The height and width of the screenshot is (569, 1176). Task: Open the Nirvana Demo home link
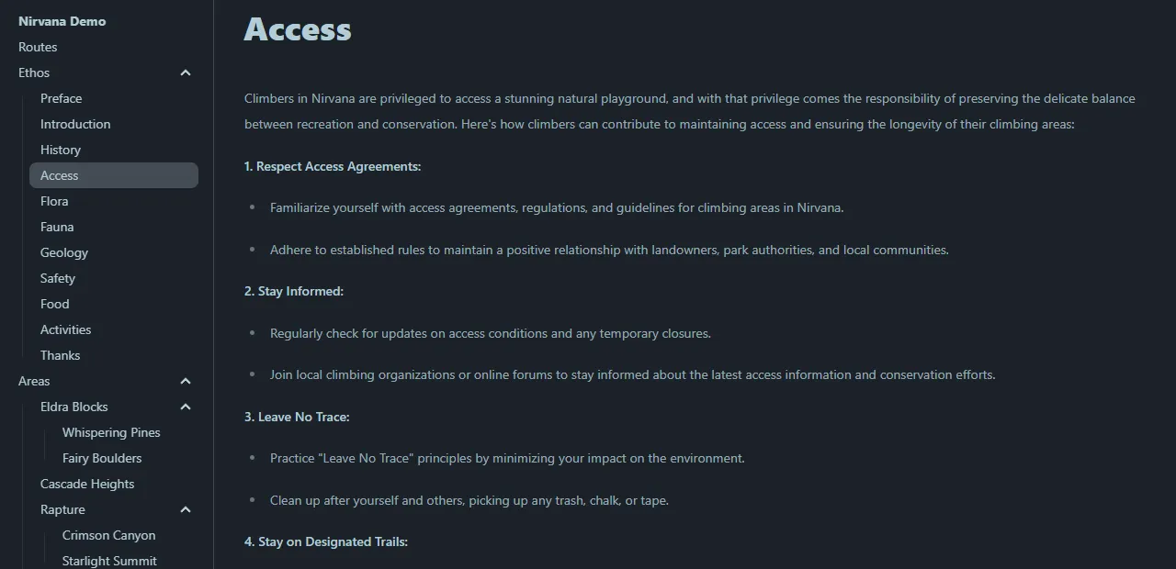62,21
